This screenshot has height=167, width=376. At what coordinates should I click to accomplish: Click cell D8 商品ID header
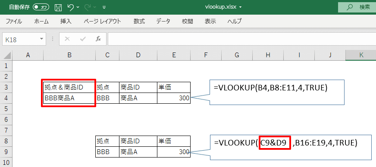click(138, 141)
